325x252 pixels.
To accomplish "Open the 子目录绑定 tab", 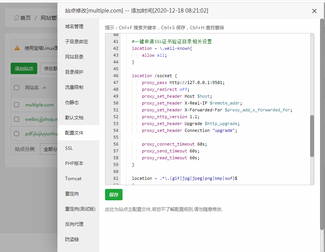I will (78, 42).
